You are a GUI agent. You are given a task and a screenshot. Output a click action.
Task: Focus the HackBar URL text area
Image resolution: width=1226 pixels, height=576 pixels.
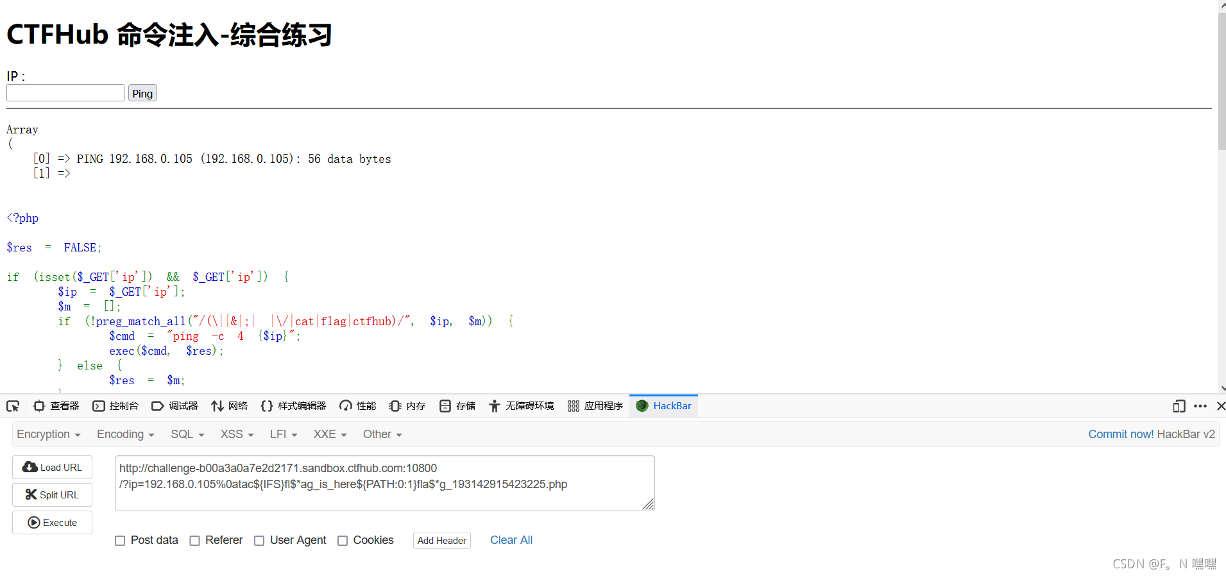click(x=384, y=484)
